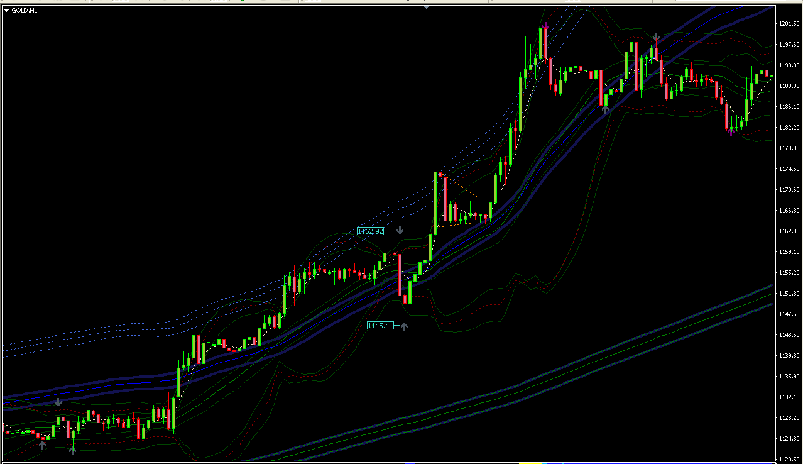Click 1170.60 on the price scale
Image resolution: width=803 pixels, height=464 pixels.
point(789,190)
